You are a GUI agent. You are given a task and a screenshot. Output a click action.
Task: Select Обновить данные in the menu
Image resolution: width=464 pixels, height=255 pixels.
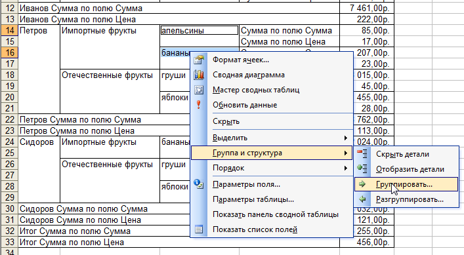(x=272, y=105)
